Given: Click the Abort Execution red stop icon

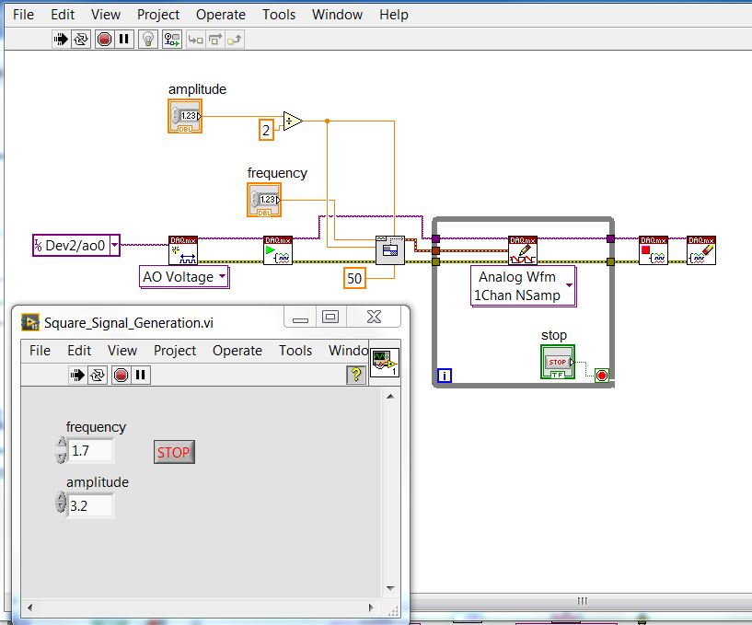Looking at the screenshot, I should click(x=107, y=39).
